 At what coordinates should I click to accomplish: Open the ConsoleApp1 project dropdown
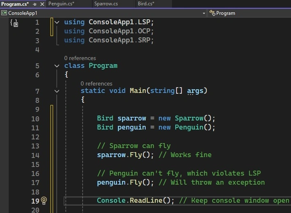coord(204,13)
